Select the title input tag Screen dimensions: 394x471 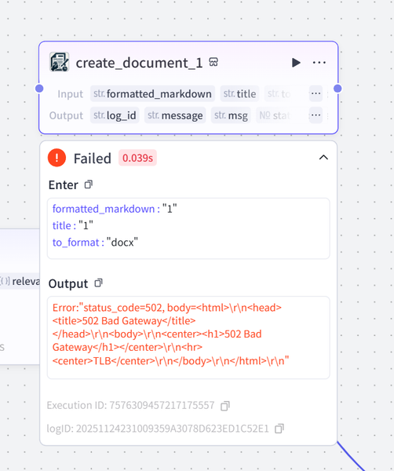coord(239,93)
